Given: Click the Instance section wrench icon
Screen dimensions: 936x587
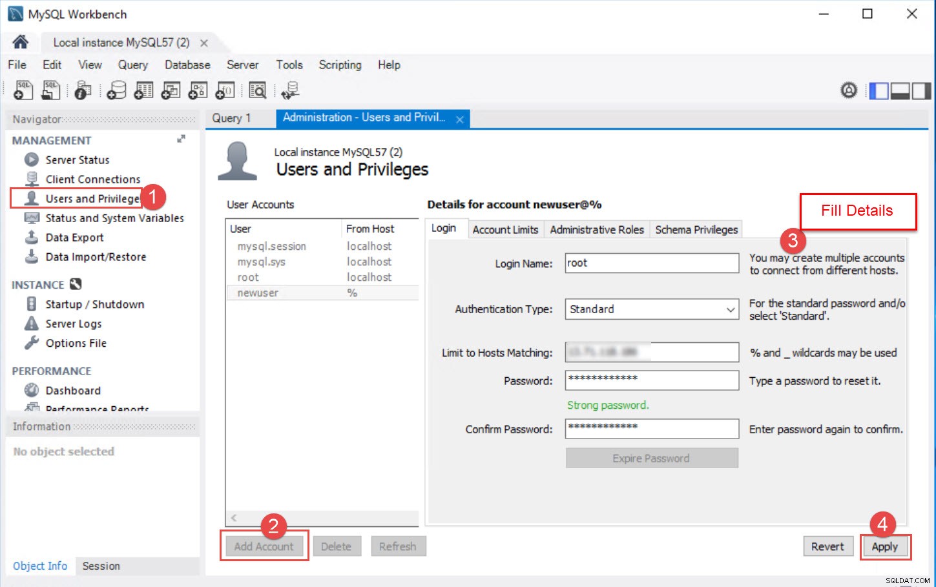Looking at the screenshot, I should tap(76, 284).
